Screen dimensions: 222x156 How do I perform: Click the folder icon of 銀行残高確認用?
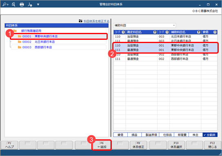coord(15,31)
